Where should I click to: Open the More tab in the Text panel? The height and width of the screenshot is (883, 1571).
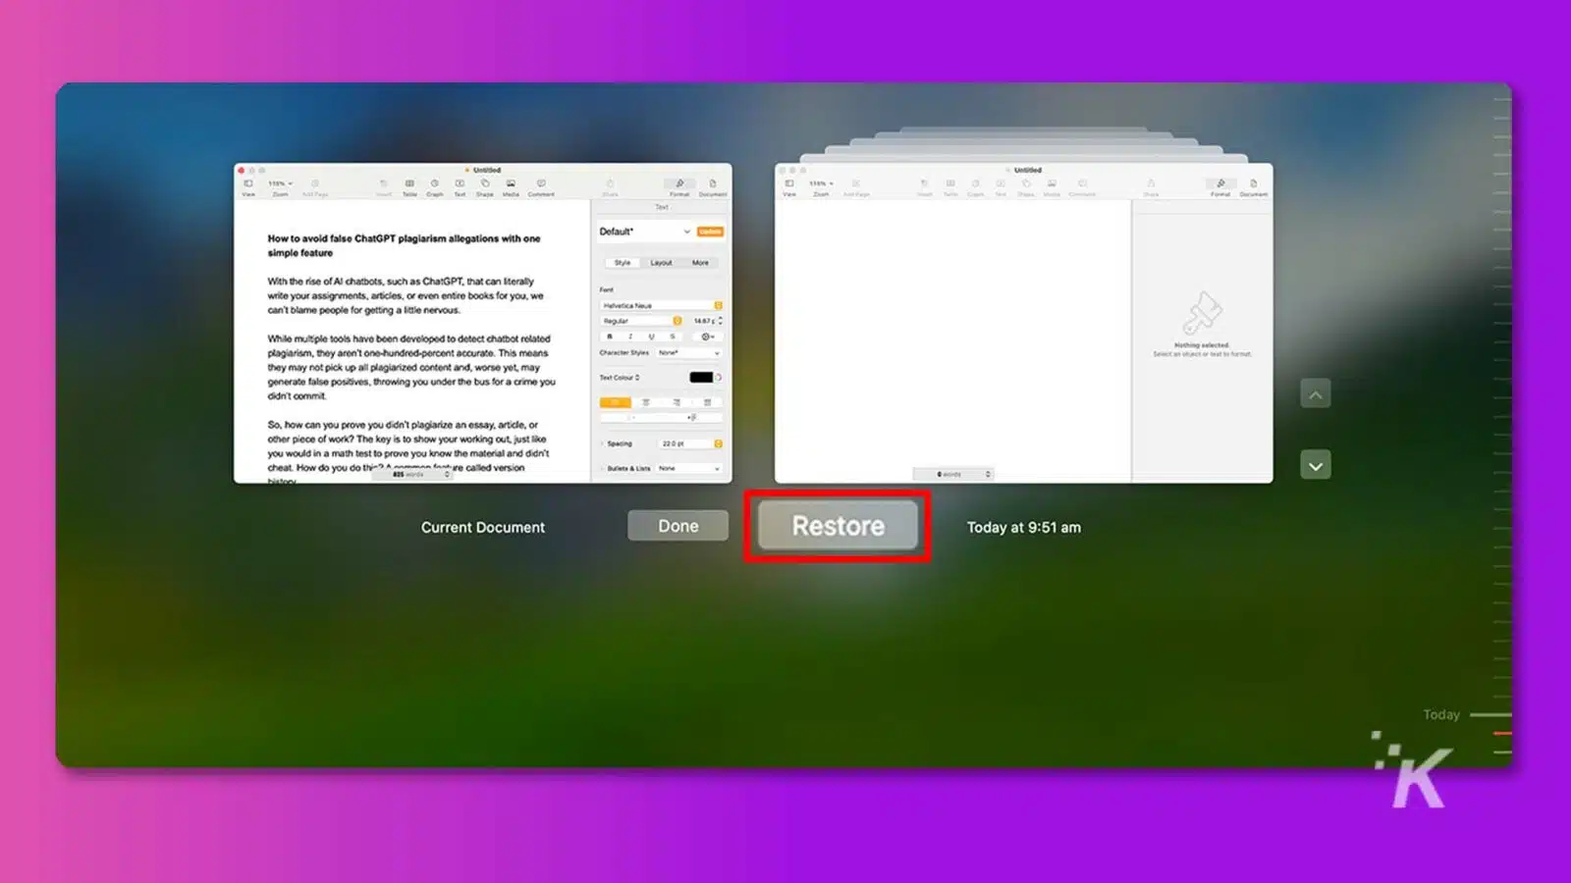(700, 263)
